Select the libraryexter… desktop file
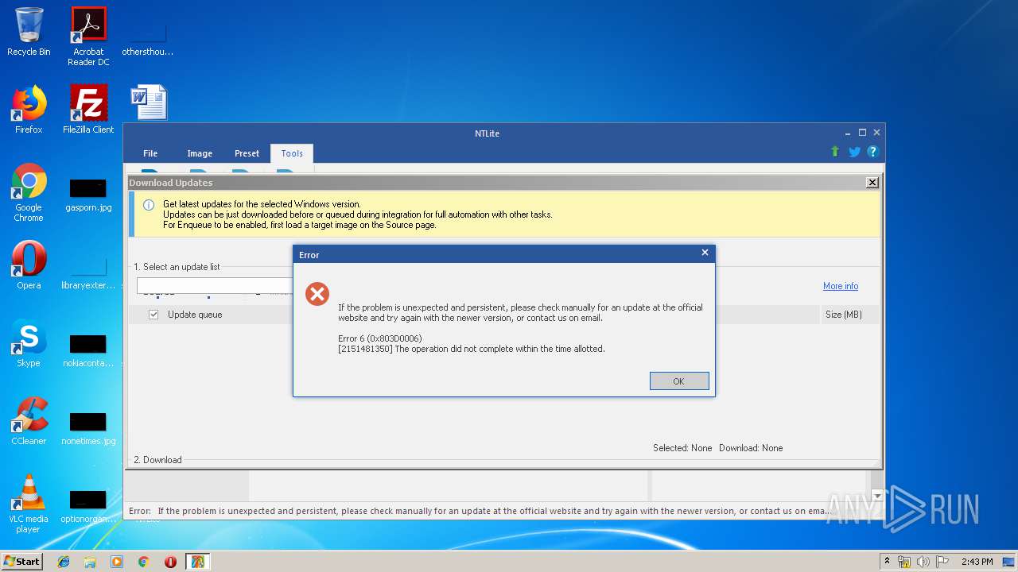 [x=88, y=272]
